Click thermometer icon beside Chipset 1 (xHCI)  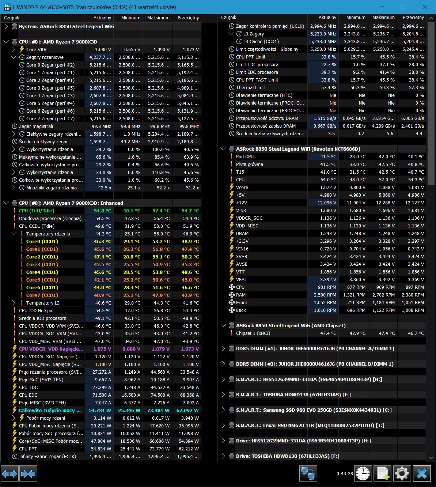pos(232,333)
